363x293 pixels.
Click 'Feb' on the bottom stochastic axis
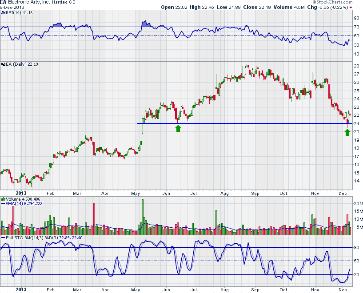point(51,290)
